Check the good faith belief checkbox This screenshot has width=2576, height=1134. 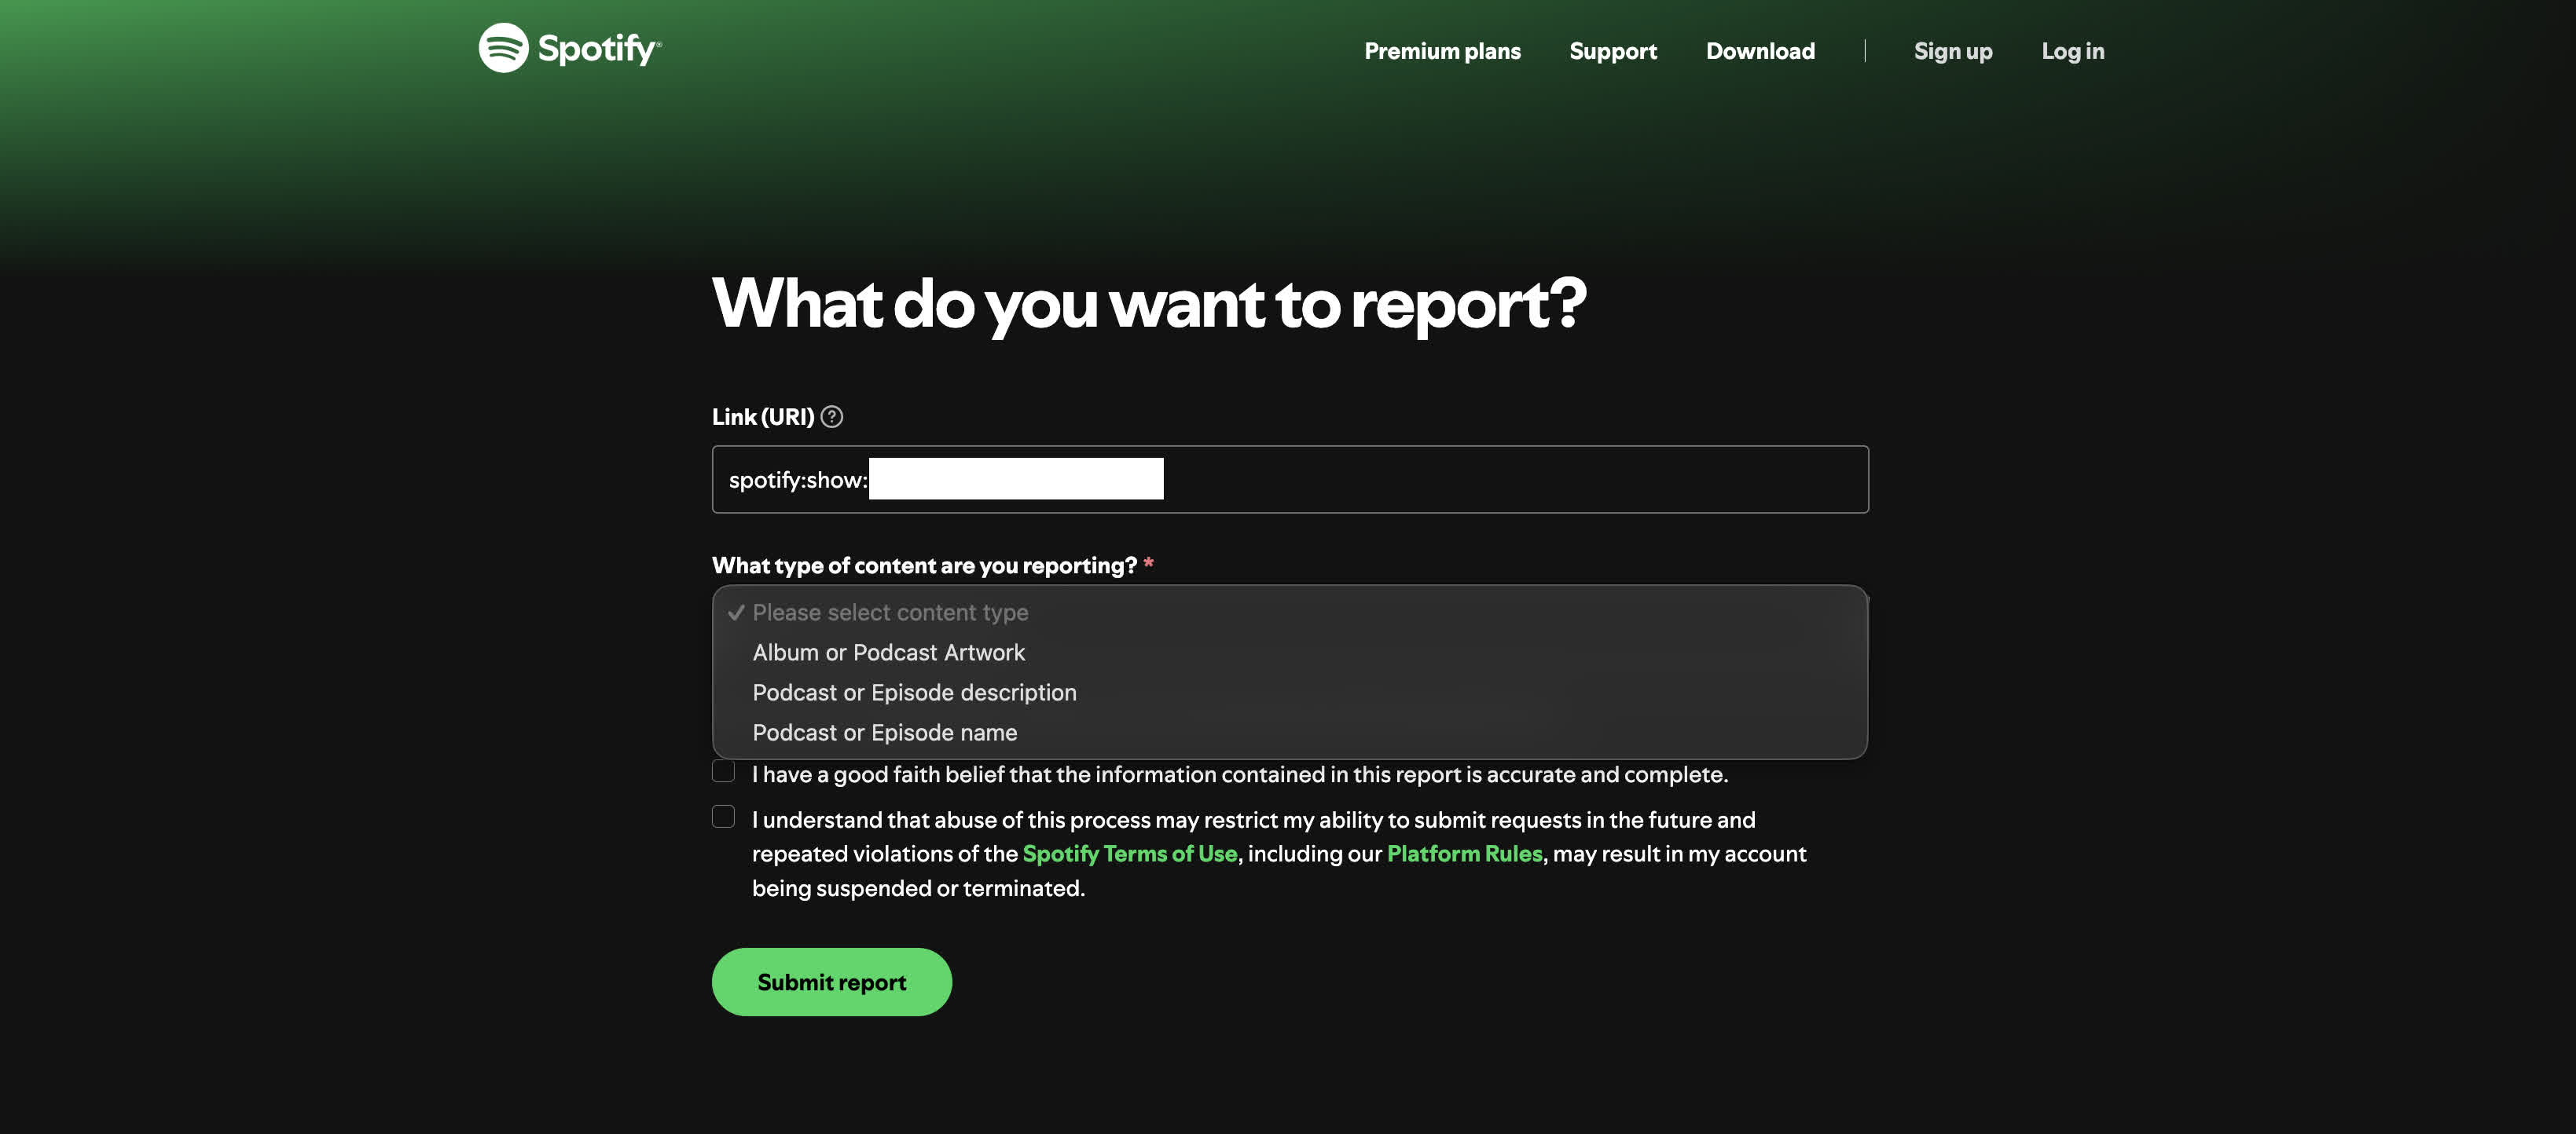tap(723, 770)
